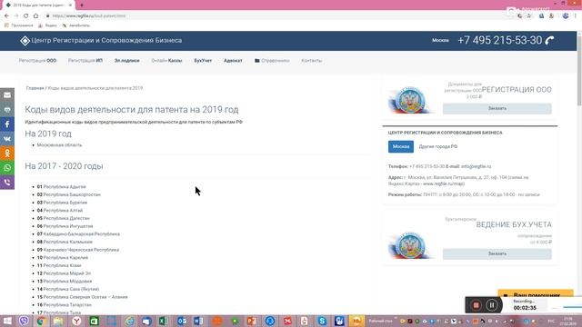Open 04 Республика Алтай link
Image resolution: width=582 pixels, height=327 pixels.
pos(60,210)
